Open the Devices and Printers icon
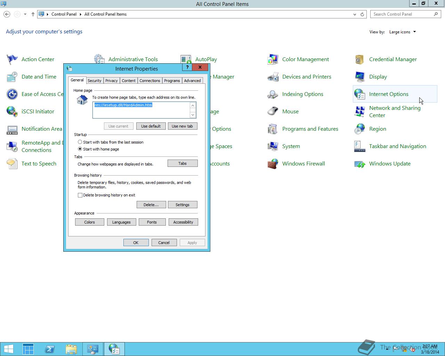445x356 pixels. tap(273, 77)
